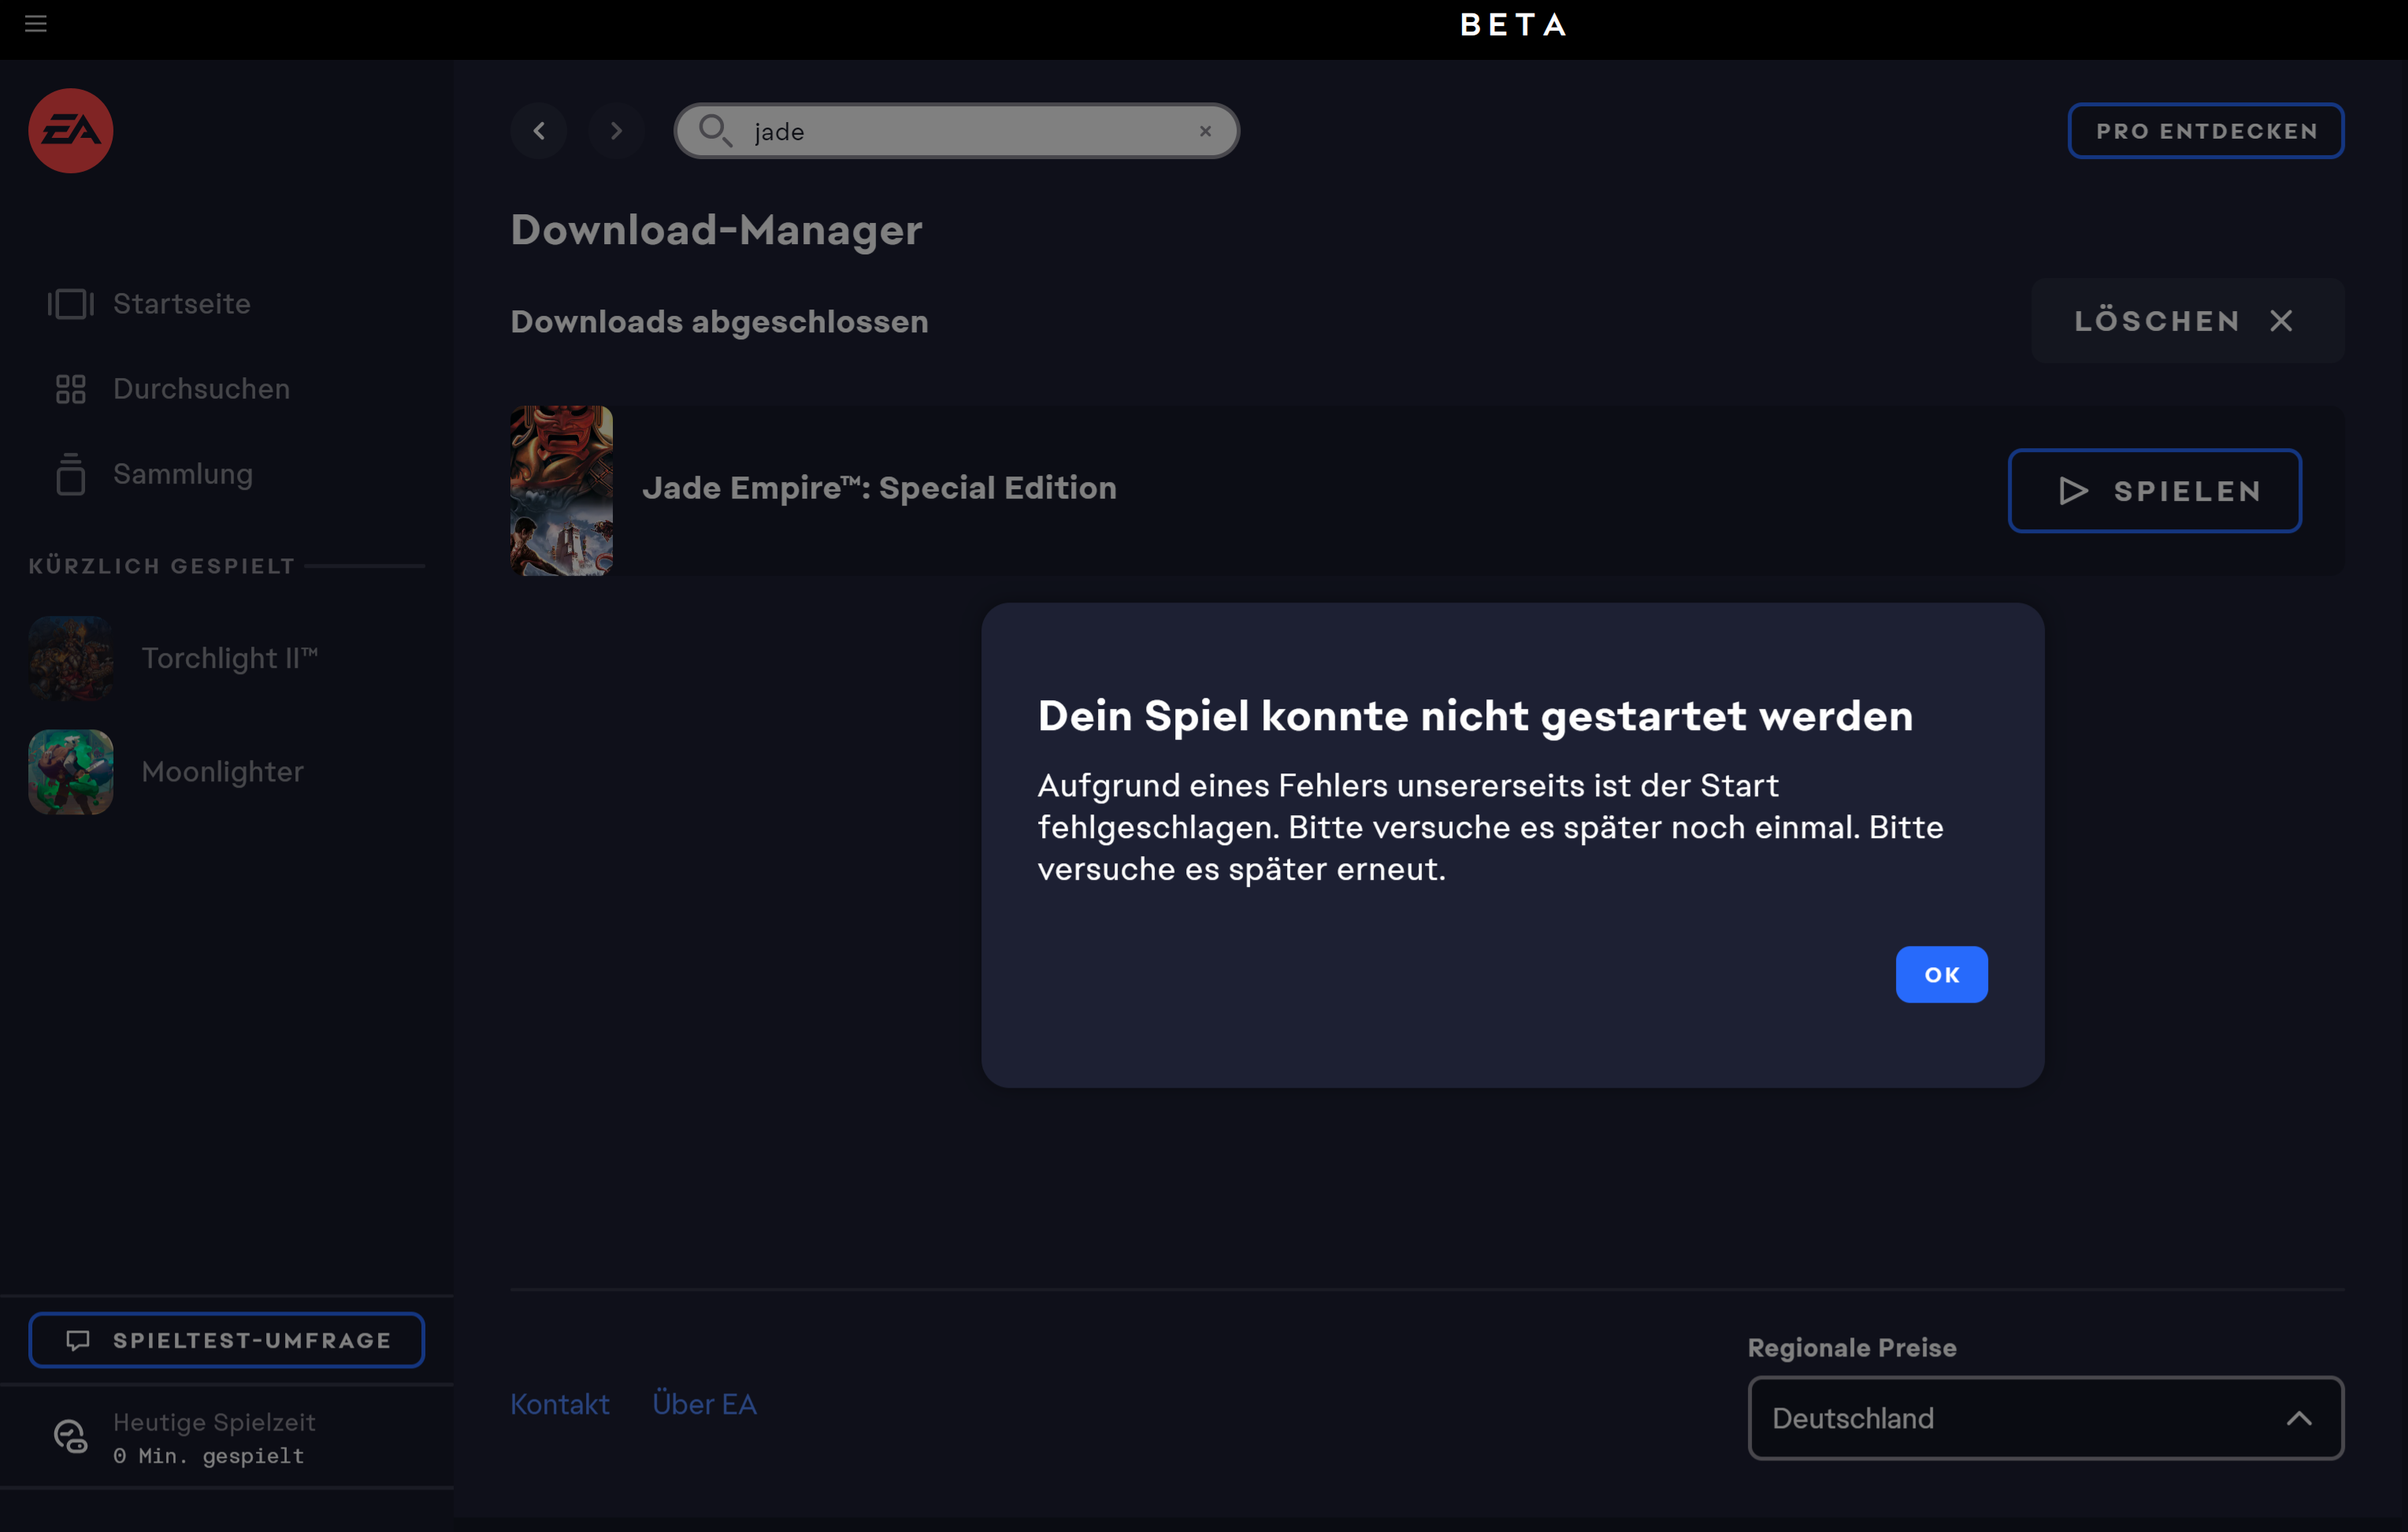The image size is (2408, 1532).
Task: Go back with the left arrow
Action: [539, 131]
